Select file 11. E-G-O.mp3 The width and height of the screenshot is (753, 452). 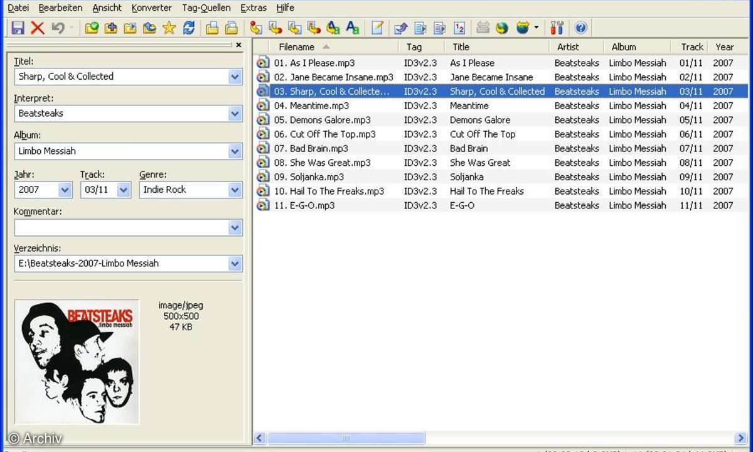point(304,205)
